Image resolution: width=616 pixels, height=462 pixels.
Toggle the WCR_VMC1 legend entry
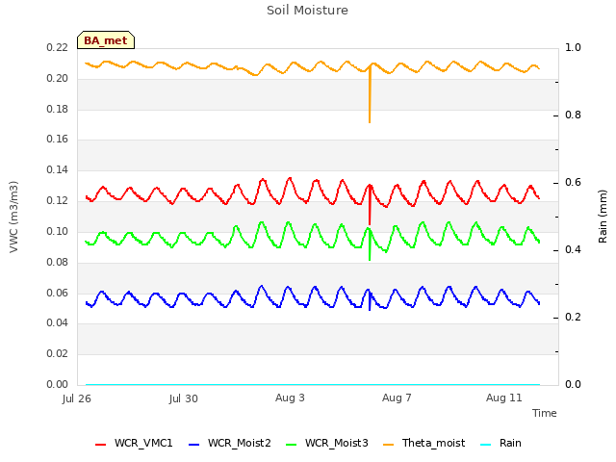coord(134,443)
